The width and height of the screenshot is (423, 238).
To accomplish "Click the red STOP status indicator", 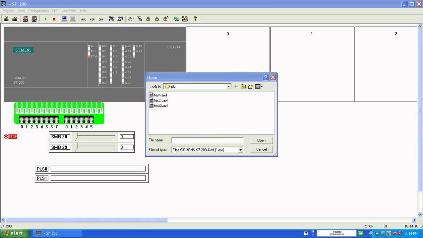I will [11, 137].
